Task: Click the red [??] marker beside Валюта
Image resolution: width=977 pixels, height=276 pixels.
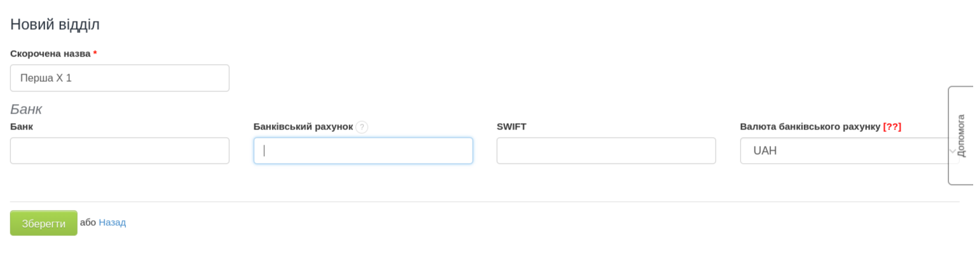Action: pyautogui.click(x=892, y=126)
